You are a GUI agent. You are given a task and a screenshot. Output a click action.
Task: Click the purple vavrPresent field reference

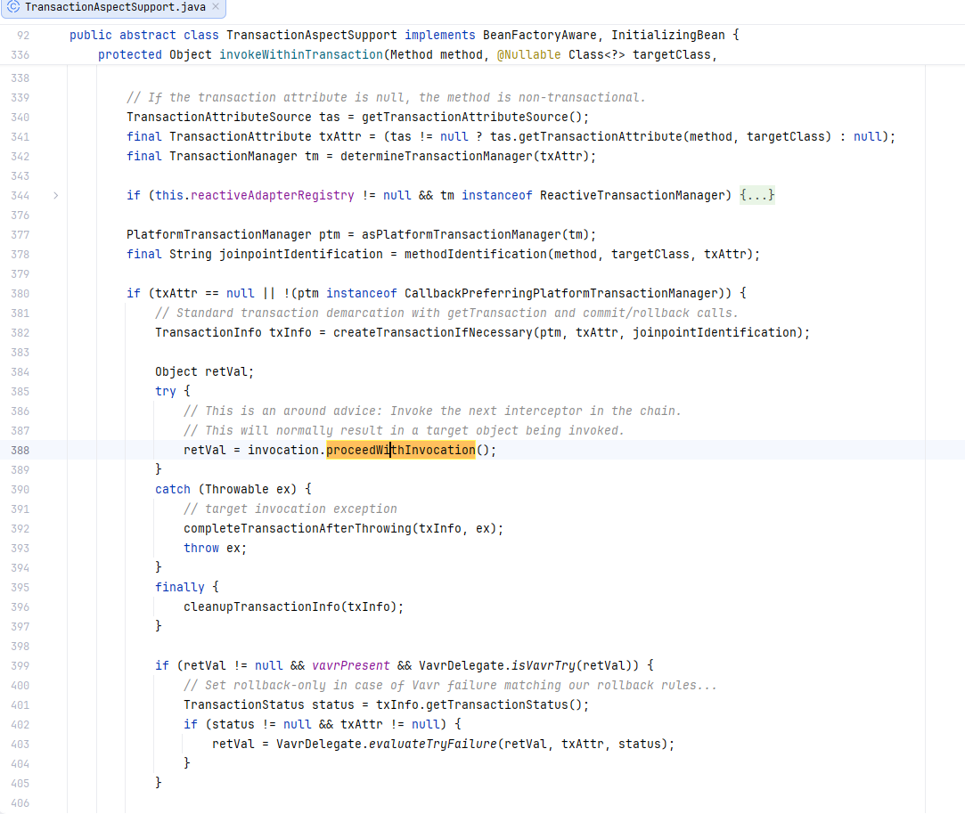351,666
